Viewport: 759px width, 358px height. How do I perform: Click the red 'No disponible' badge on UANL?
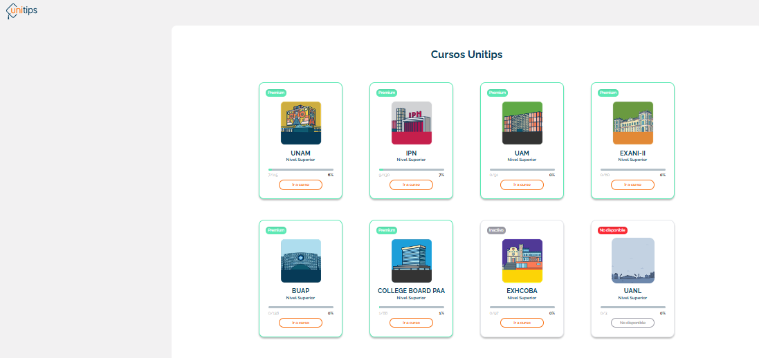612,230
